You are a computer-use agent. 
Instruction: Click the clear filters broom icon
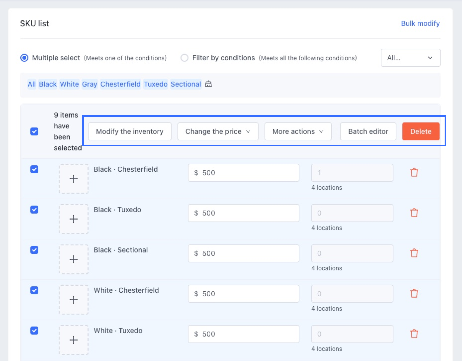point(208,84)
